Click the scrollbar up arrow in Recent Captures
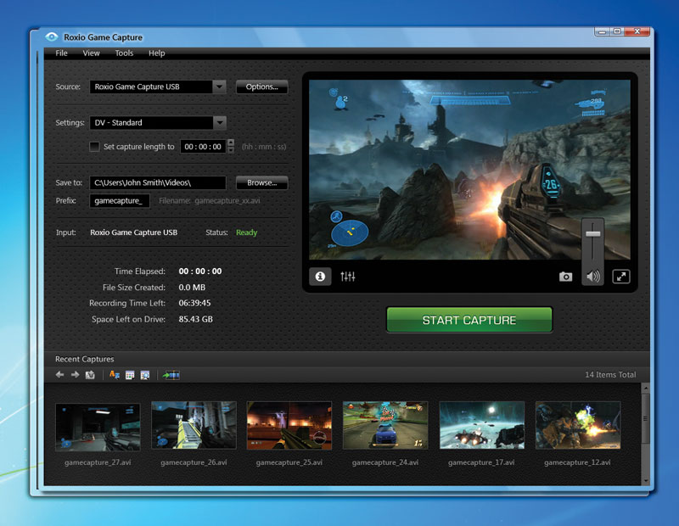 point(645,389)
